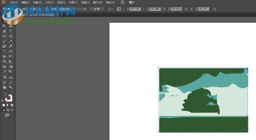The width and height of the screenshot is (256, 140).
Task: Enable Draw Normal mode
Action: [4, 110]
